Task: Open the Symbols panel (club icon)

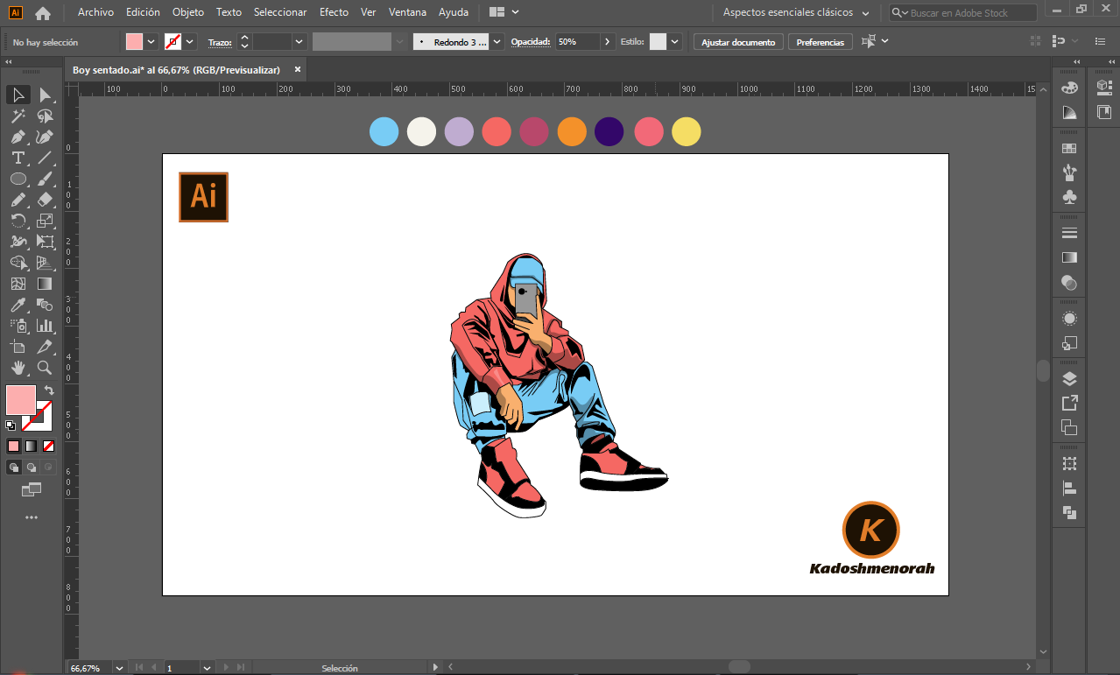Action: point(1069,198)
